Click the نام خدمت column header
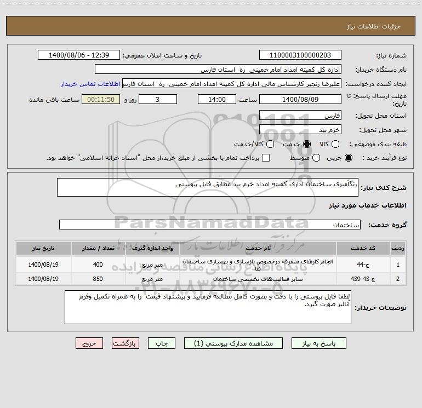422x408 pixels. coord(258,248)
